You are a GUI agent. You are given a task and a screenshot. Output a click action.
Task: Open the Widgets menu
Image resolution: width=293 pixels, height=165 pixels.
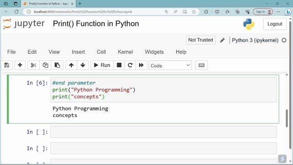[154, 52]
